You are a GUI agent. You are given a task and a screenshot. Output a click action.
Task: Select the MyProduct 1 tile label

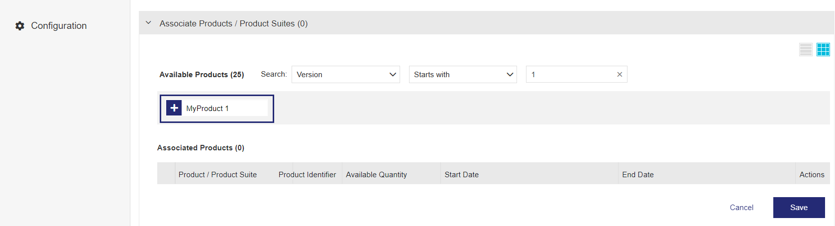coord(208,109)
